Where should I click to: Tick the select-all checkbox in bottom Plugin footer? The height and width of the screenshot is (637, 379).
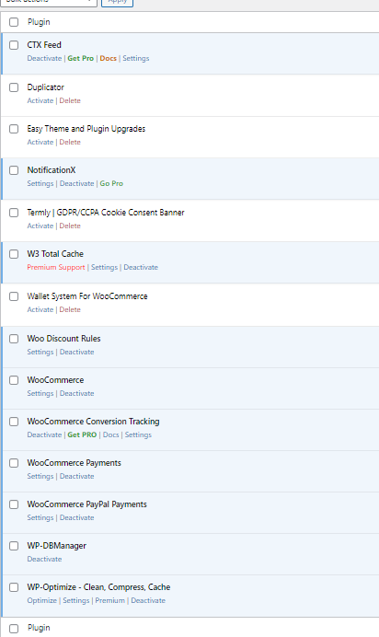pos(14,628)
